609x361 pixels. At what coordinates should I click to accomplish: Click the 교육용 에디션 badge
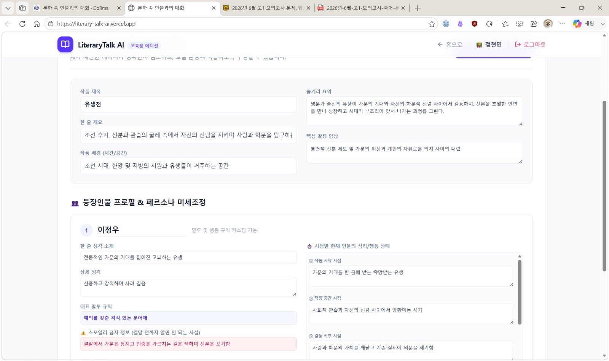pyautogui.click(x=144, y=46)
